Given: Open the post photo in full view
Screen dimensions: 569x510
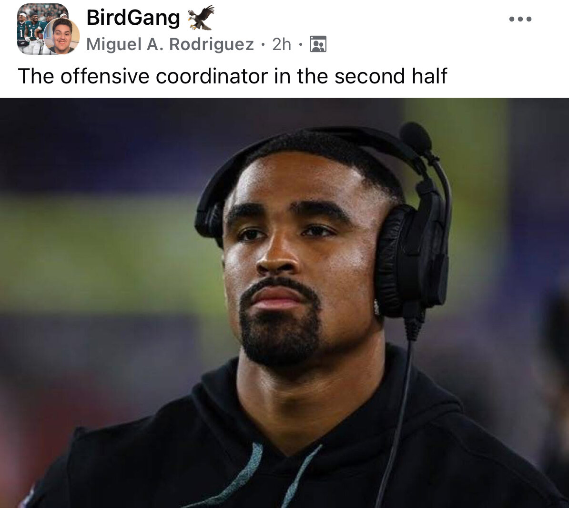Looking at the screenshot, I should click(x=284, y=303).
